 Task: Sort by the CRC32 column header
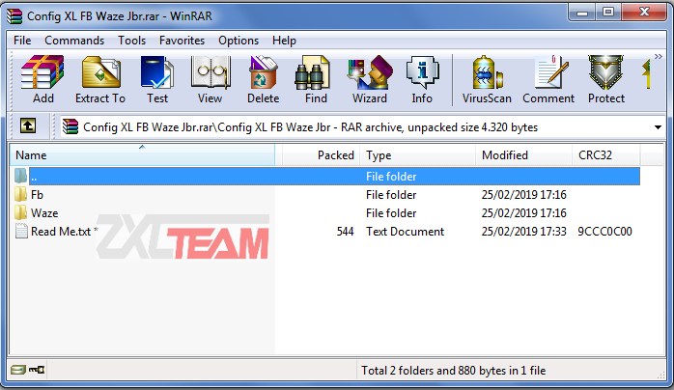(606, 155)
